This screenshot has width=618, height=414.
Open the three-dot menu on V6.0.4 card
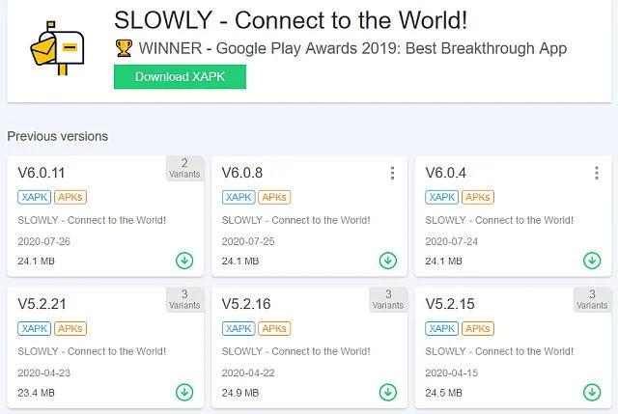pyautogui.click(x=597, y=173)
